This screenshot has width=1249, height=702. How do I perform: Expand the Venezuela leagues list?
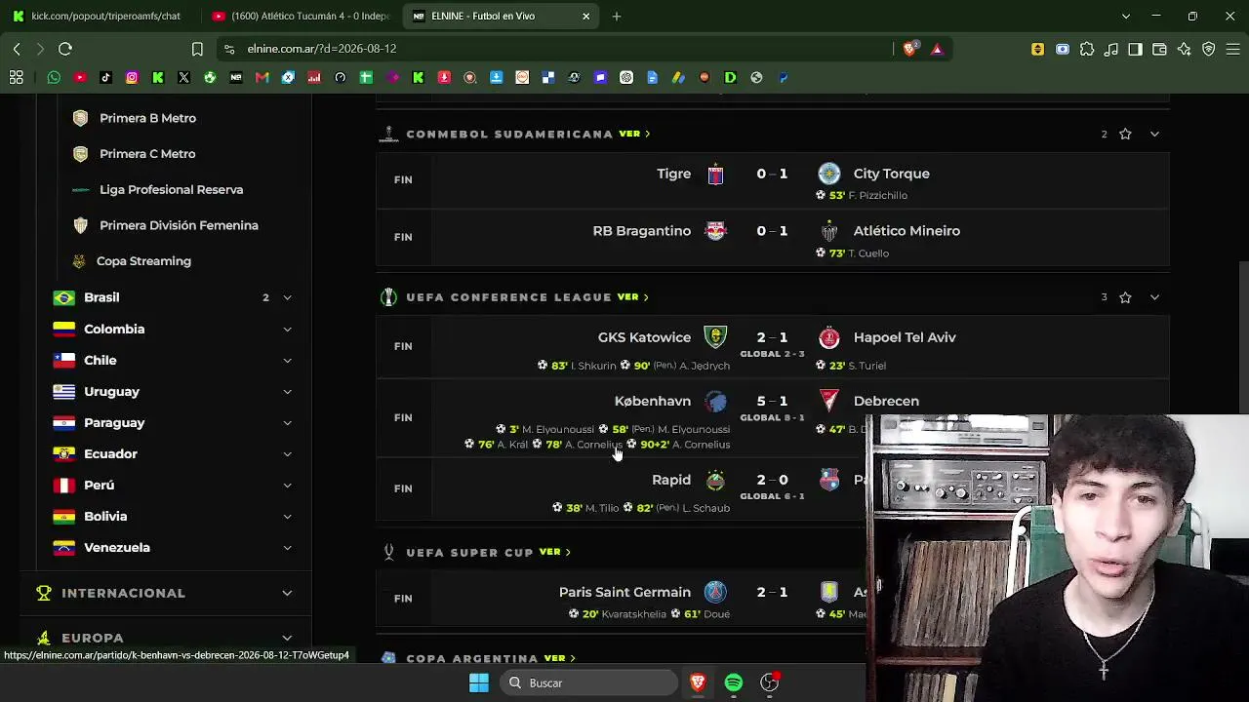point(287,548)
